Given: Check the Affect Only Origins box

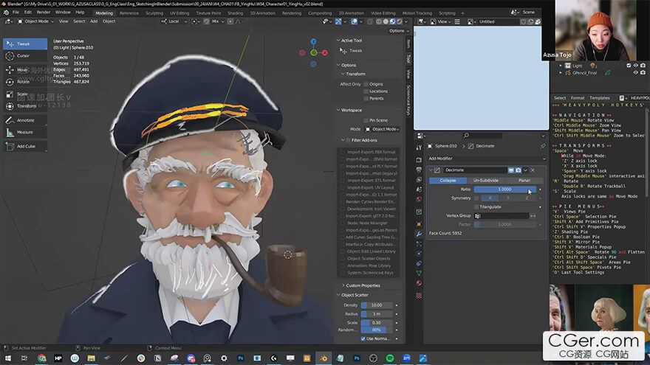Looking at the screenshot, I should pyautogui.click(x=366, y=84).
